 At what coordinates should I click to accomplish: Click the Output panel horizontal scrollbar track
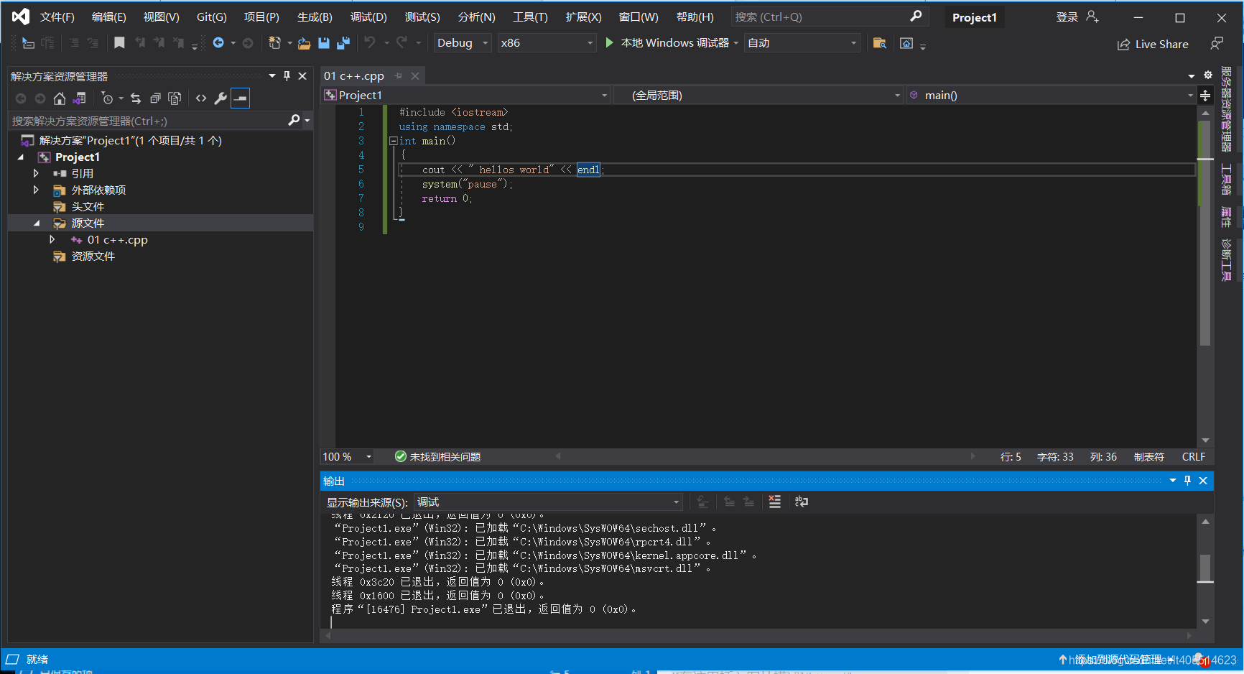click(760, 636)
